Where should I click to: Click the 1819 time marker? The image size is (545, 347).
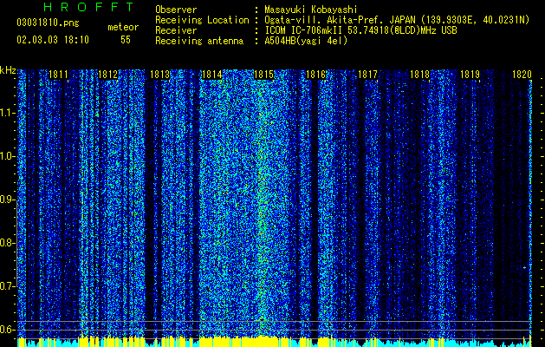[x=470, y=75]
